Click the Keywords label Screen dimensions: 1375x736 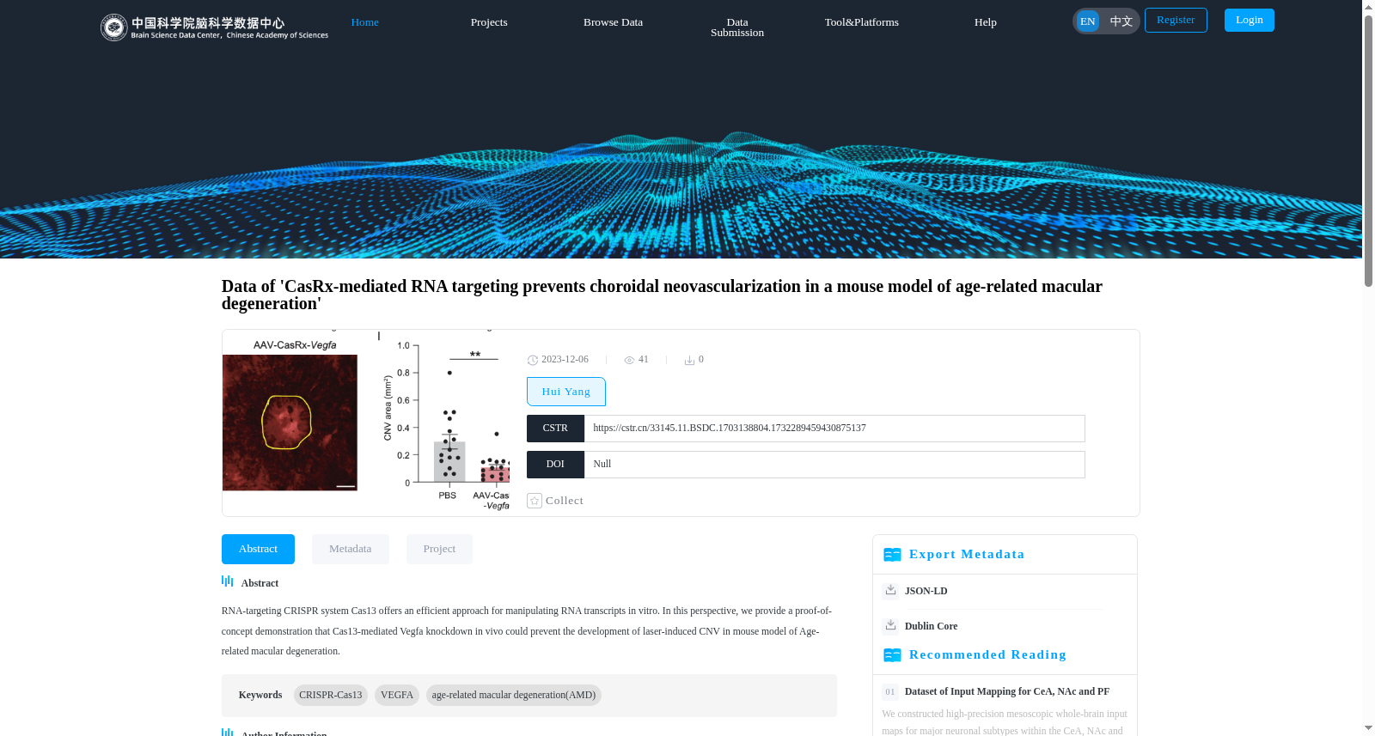pos(260,695)
